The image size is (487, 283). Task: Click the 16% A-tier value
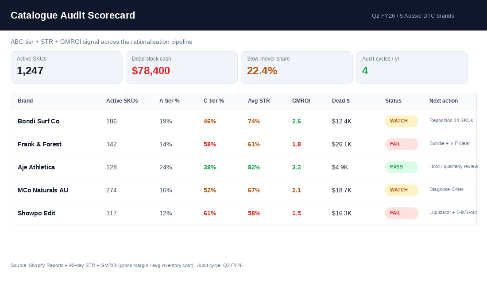pos(166,190)
